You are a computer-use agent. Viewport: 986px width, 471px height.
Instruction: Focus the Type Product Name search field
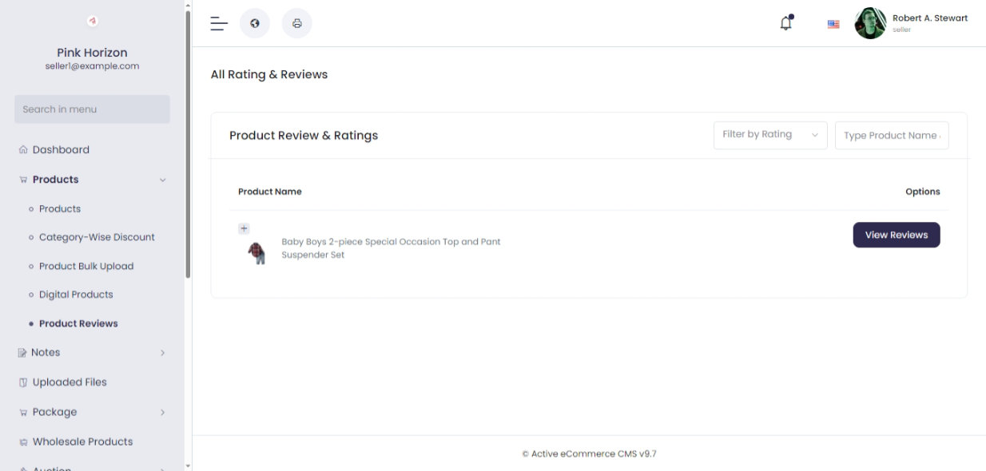(x=892, y=135)
